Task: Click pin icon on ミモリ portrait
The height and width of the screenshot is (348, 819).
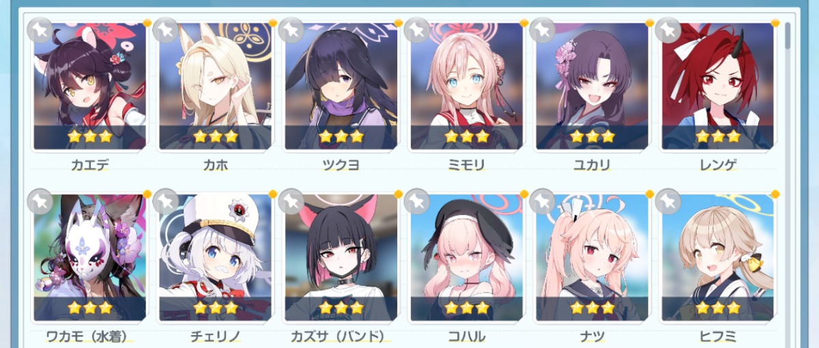Action: [416, 29]
